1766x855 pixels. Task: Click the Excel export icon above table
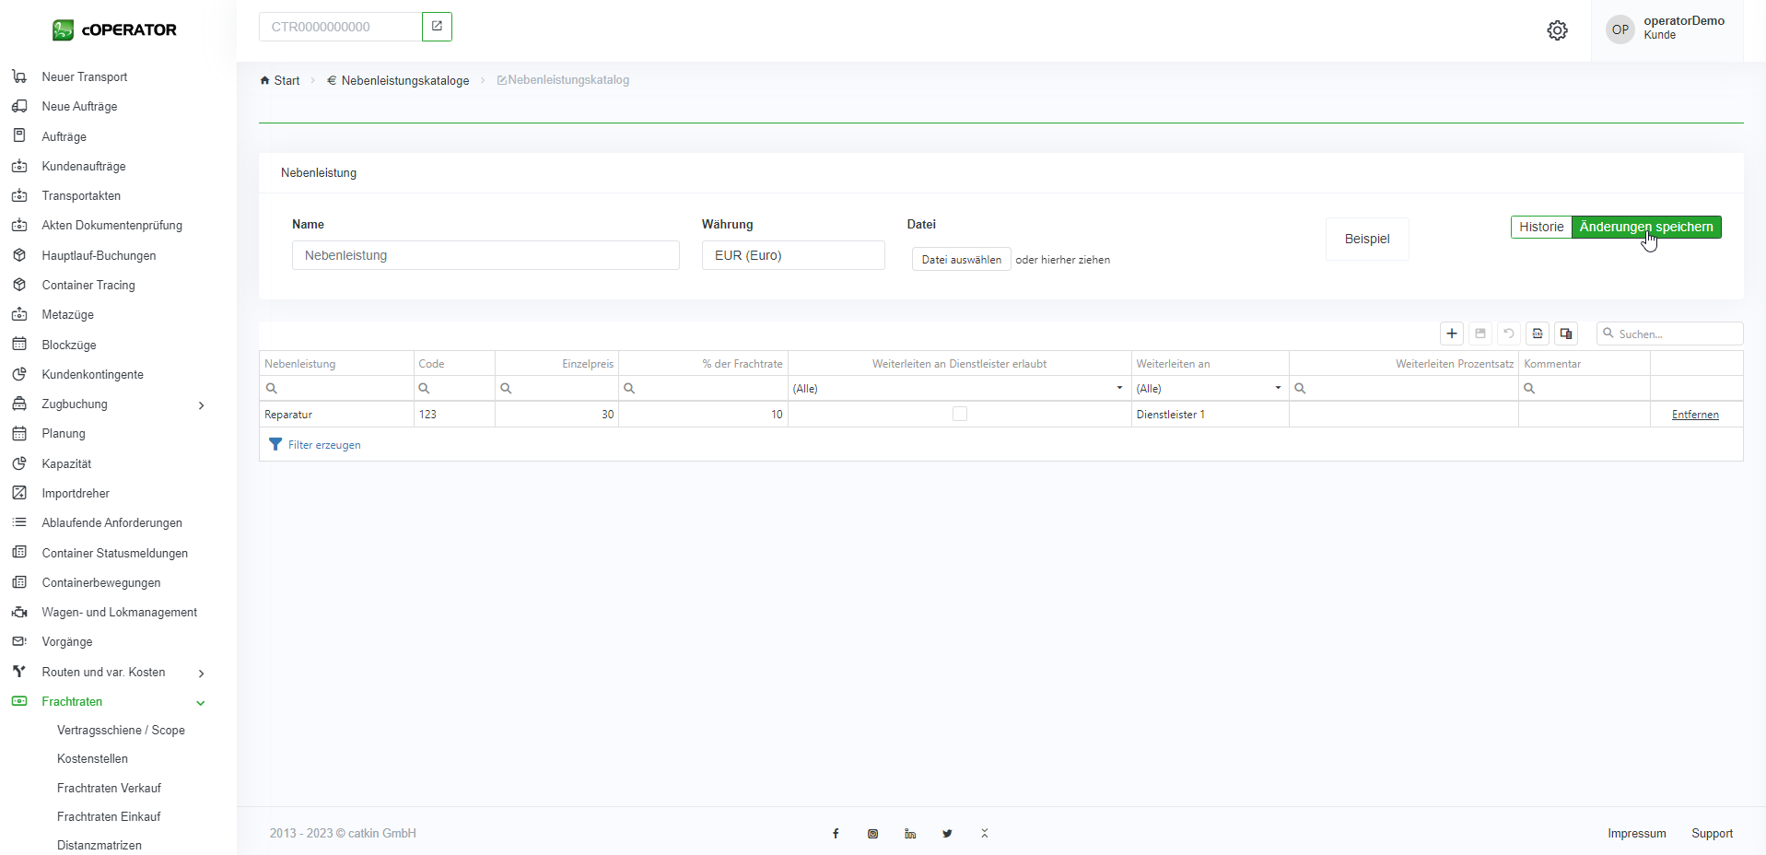(x=1538, y=334)
